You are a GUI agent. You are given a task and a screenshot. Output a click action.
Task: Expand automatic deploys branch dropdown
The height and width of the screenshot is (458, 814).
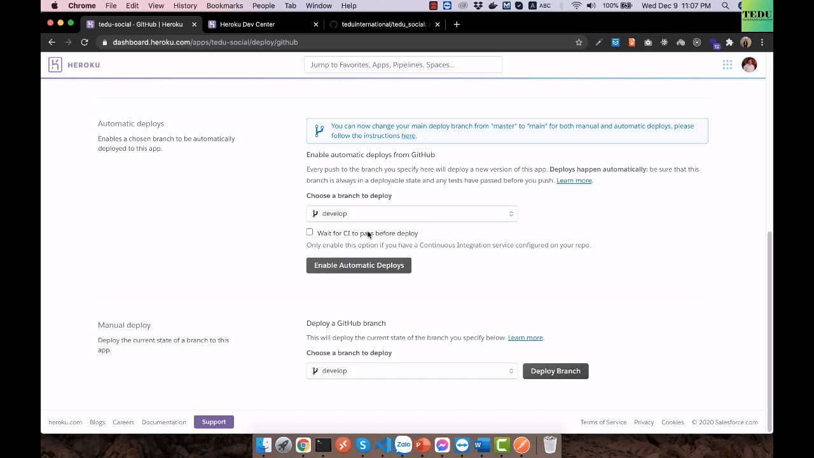411,214
